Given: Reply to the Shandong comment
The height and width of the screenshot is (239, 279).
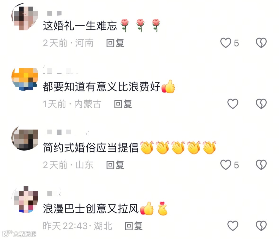Looking at the screenshot, I should pyautogui.click(x=115, y=165).
